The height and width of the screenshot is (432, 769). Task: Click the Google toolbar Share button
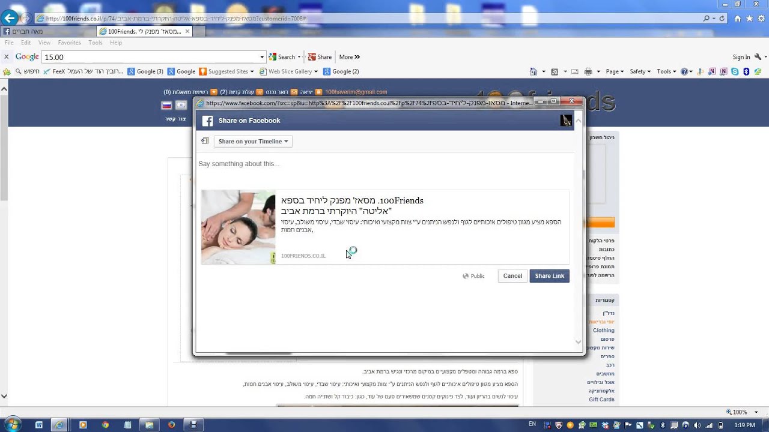pos(320,57)
